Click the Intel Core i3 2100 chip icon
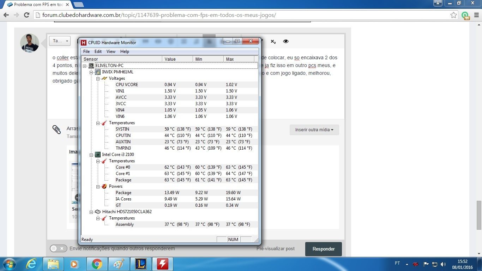Image resolution: width=482 pixels, height=271 pixels. [x=98, y=155]
